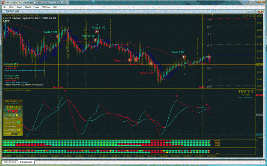This screenshot has height=166, width=267.
Task: Click the Expert advisor expiration date text
Action: pos(29,18)
